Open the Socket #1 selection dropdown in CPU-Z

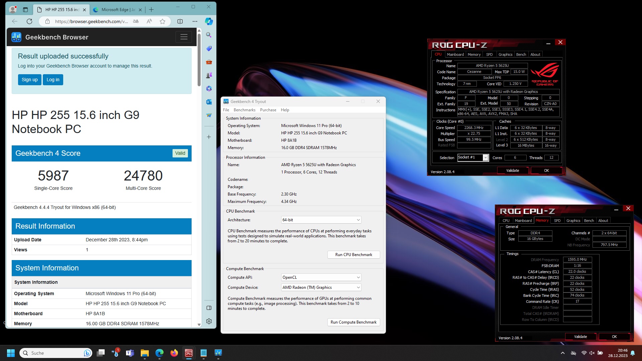pyautogui.click(x=473, y=157)
